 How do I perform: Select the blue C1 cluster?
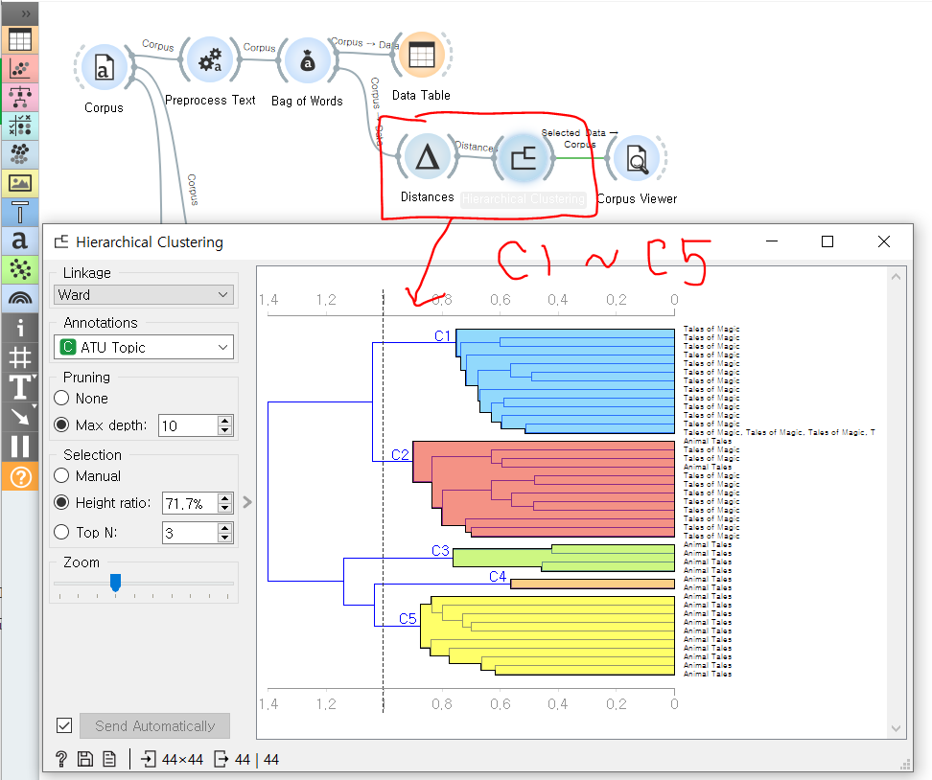coord(565,380)
